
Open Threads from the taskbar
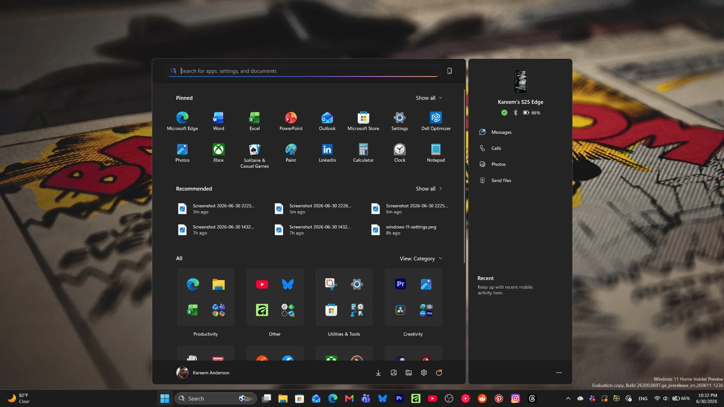(x=532, y=398)
